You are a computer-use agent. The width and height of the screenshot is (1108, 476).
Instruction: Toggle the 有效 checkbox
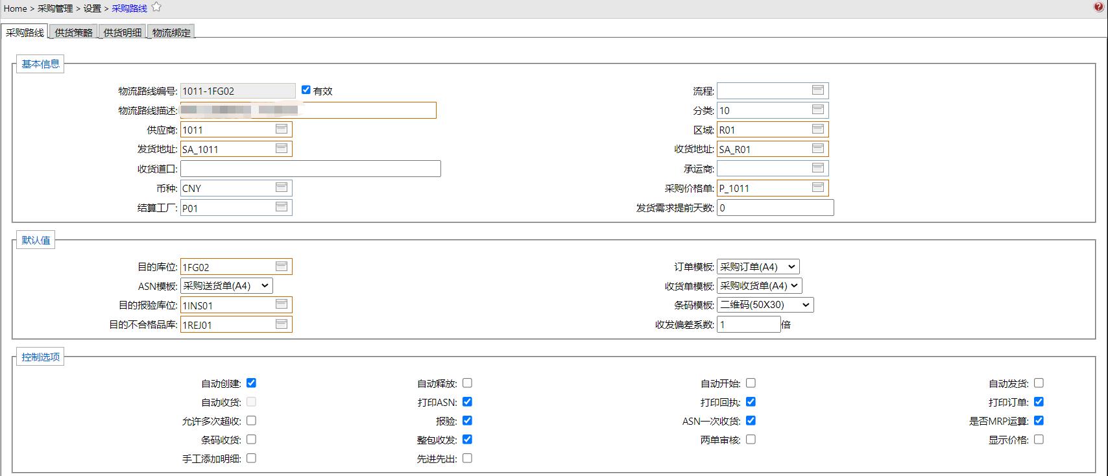(x=306, y=89)
